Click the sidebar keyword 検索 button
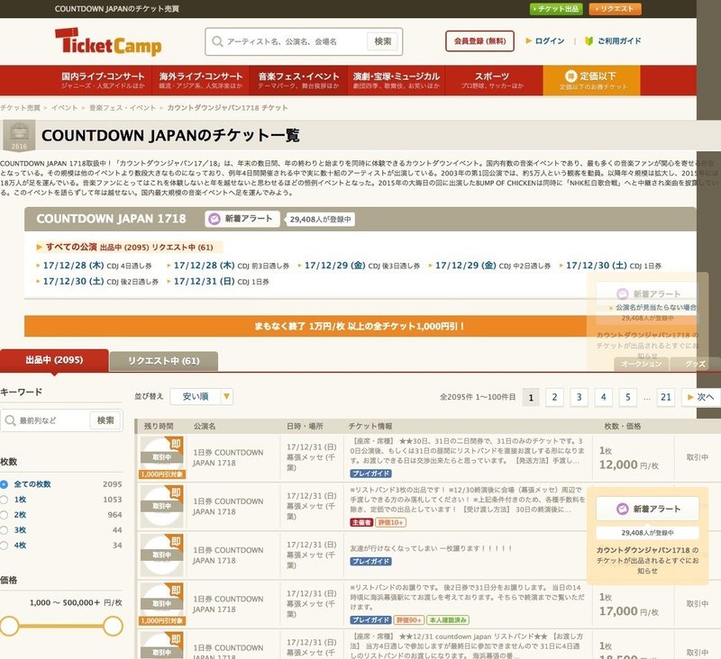Screen dimensions: 721x659 click(x=105, y=420)
